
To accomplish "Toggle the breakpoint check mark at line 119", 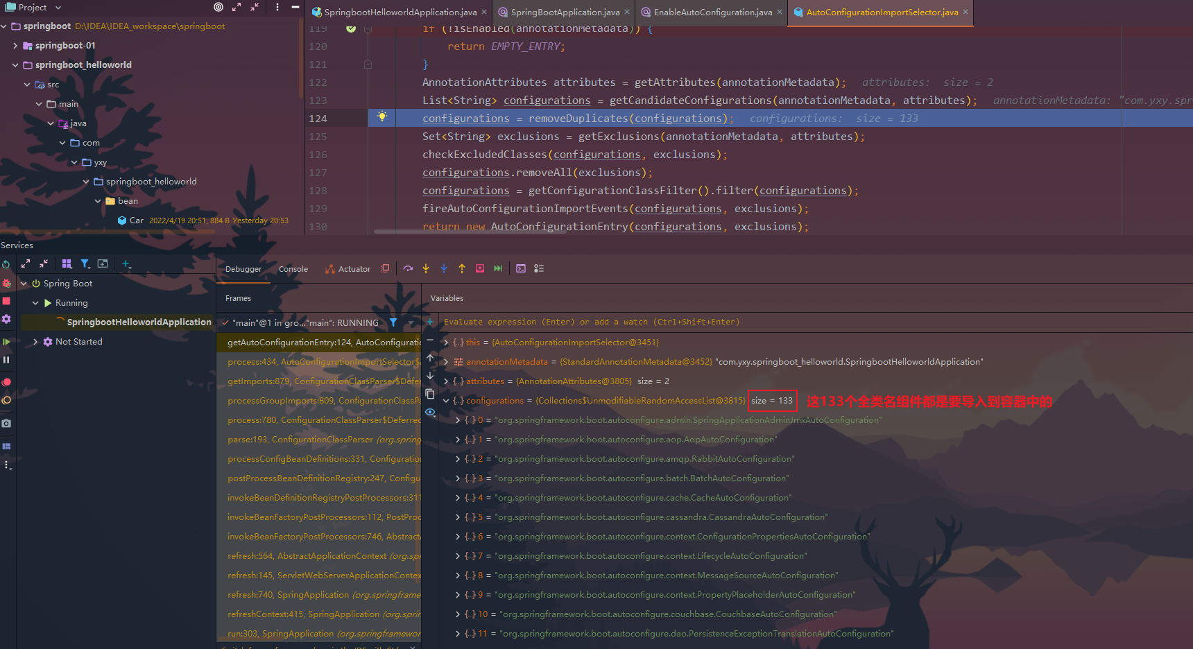I will (351, 28).
